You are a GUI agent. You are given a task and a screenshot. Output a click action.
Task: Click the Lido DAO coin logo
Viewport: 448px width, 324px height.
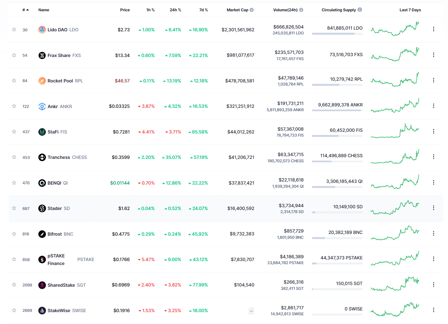click(42, 30)
